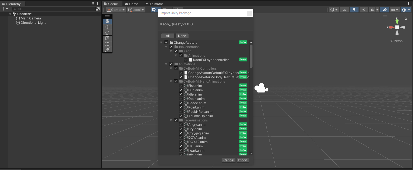Click the None button in import dialog
The height and width of the screenshot is (170, 413).
(x=182, y=36)
